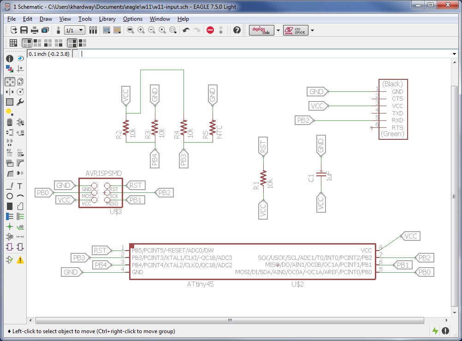The height and width of the screenshot is (341, 462).
Task: Expand the designlink dropdown arrow
Action: (x=278, y=30)
